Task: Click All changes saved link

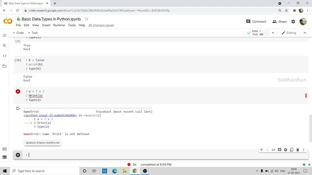Action: click(101, 25)
